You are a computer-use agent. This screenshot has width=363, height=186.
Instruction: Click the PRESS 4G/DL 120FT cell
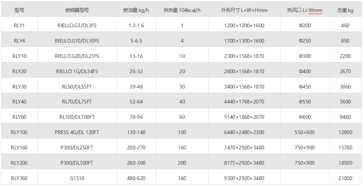77,133
